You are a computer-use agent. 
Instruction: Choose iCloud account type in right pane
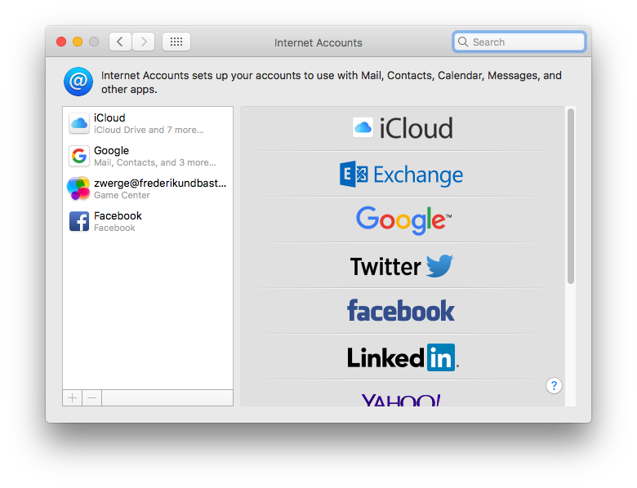[402, 129]
